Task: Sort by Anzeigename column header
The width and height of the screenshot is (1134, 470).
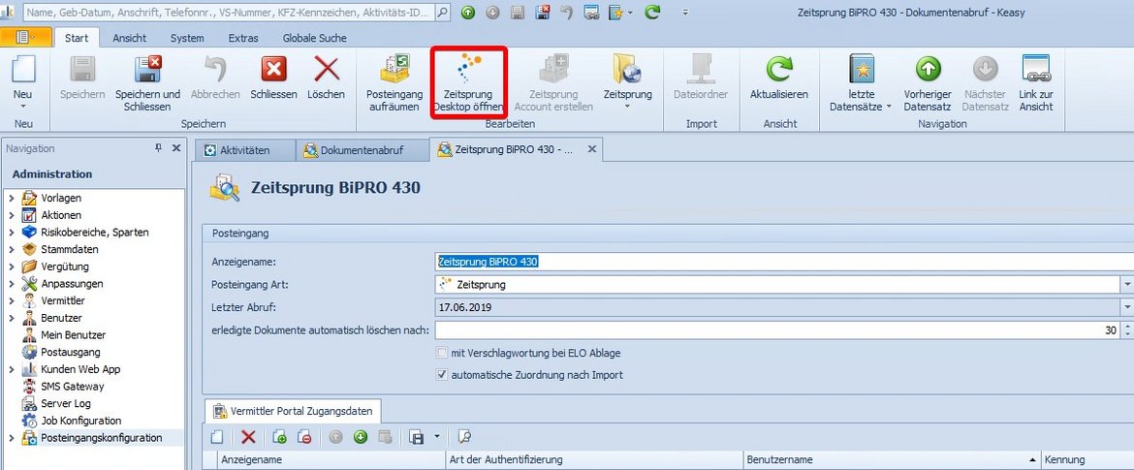Action: click(x=331, y=460)
